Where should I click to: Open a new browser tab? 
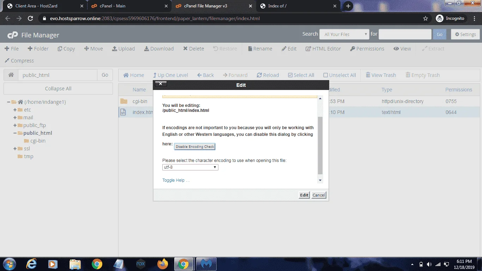tap(348, 6)
